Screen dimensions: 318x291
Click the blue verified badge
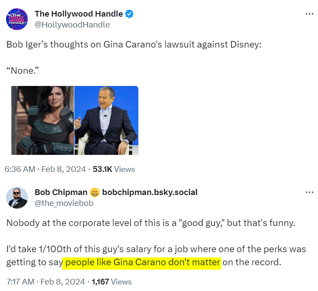(x=129, y=14)
